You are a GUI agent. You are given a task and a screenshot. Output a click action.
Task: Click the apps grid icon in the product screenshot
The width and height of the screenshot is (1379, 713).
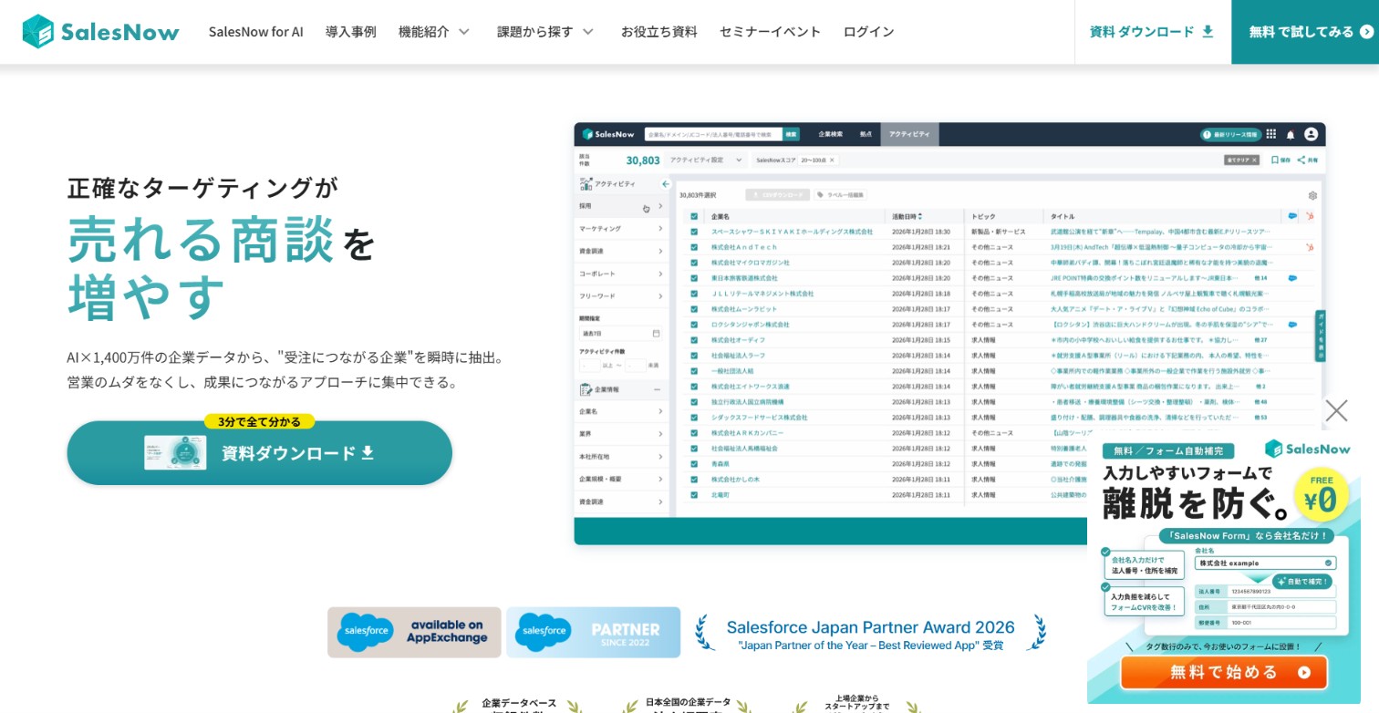coord(1271,134)
